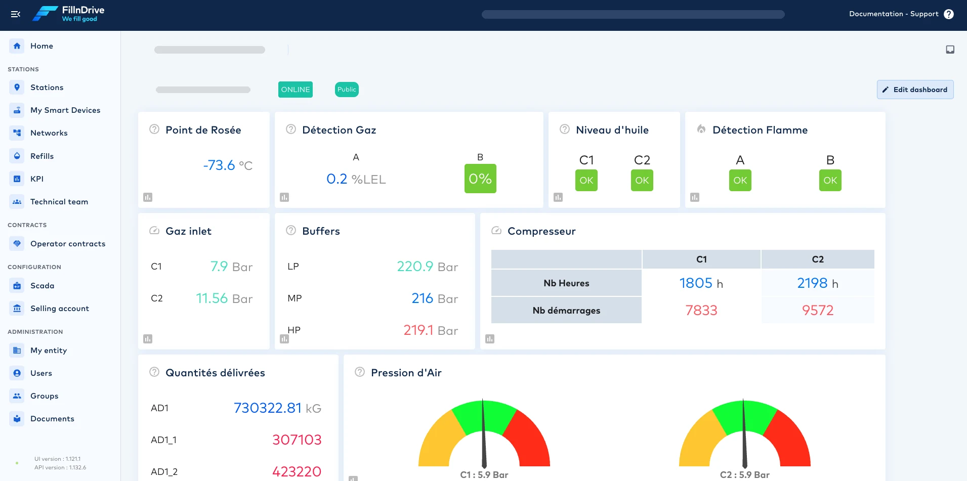Click the Public badge
The width and height of the screenshot is (967, 481).
(x=347, y=90)
